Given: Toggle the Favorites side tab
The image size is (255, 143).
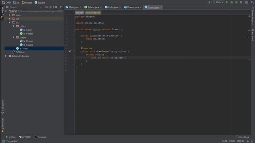Looking at the screenshot, I should [2, 125].
